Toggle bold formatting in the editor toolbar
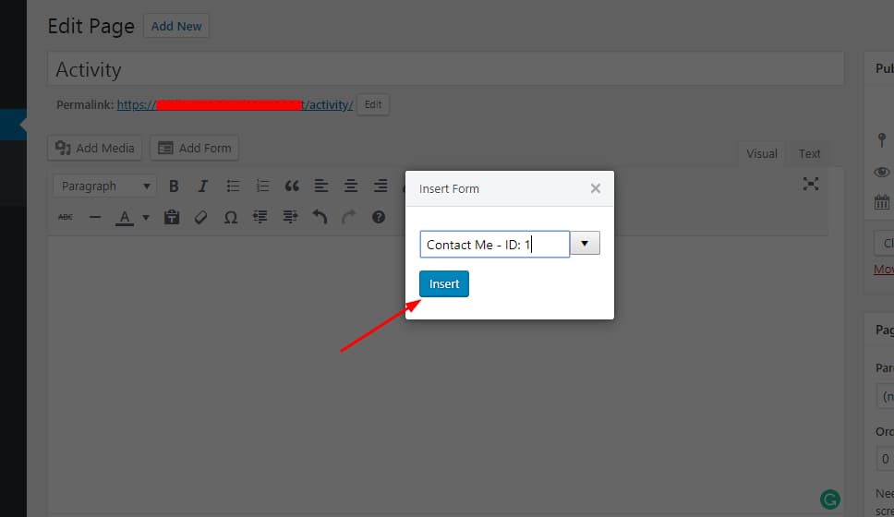The image size is (894, 517). click(173, 186)
